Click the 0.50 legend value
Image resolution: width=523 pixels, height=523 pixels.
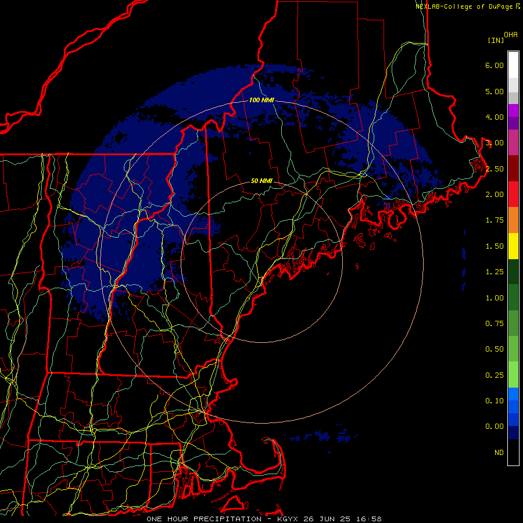pyautogui.click(x=495, y=349)
